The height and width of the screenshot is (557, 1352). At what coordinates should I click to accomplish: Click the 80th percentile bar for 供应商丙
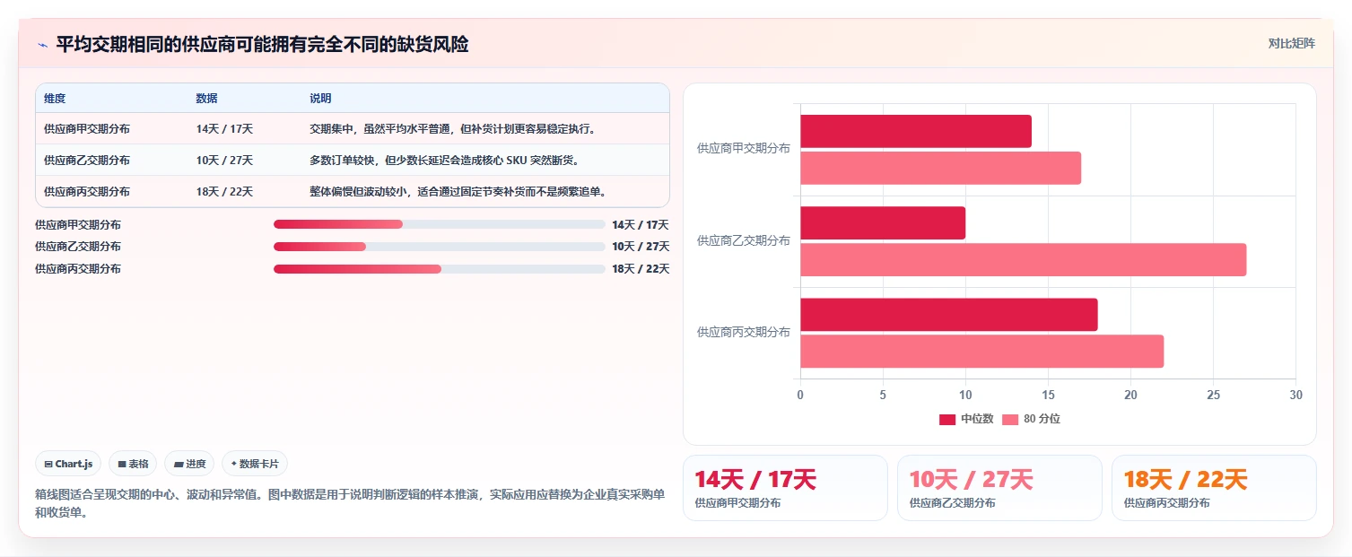point(982,351)
